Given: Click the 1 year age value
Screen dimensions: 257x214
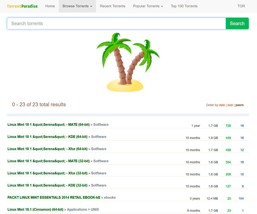Looking at the screenshot, I should 196,126.
